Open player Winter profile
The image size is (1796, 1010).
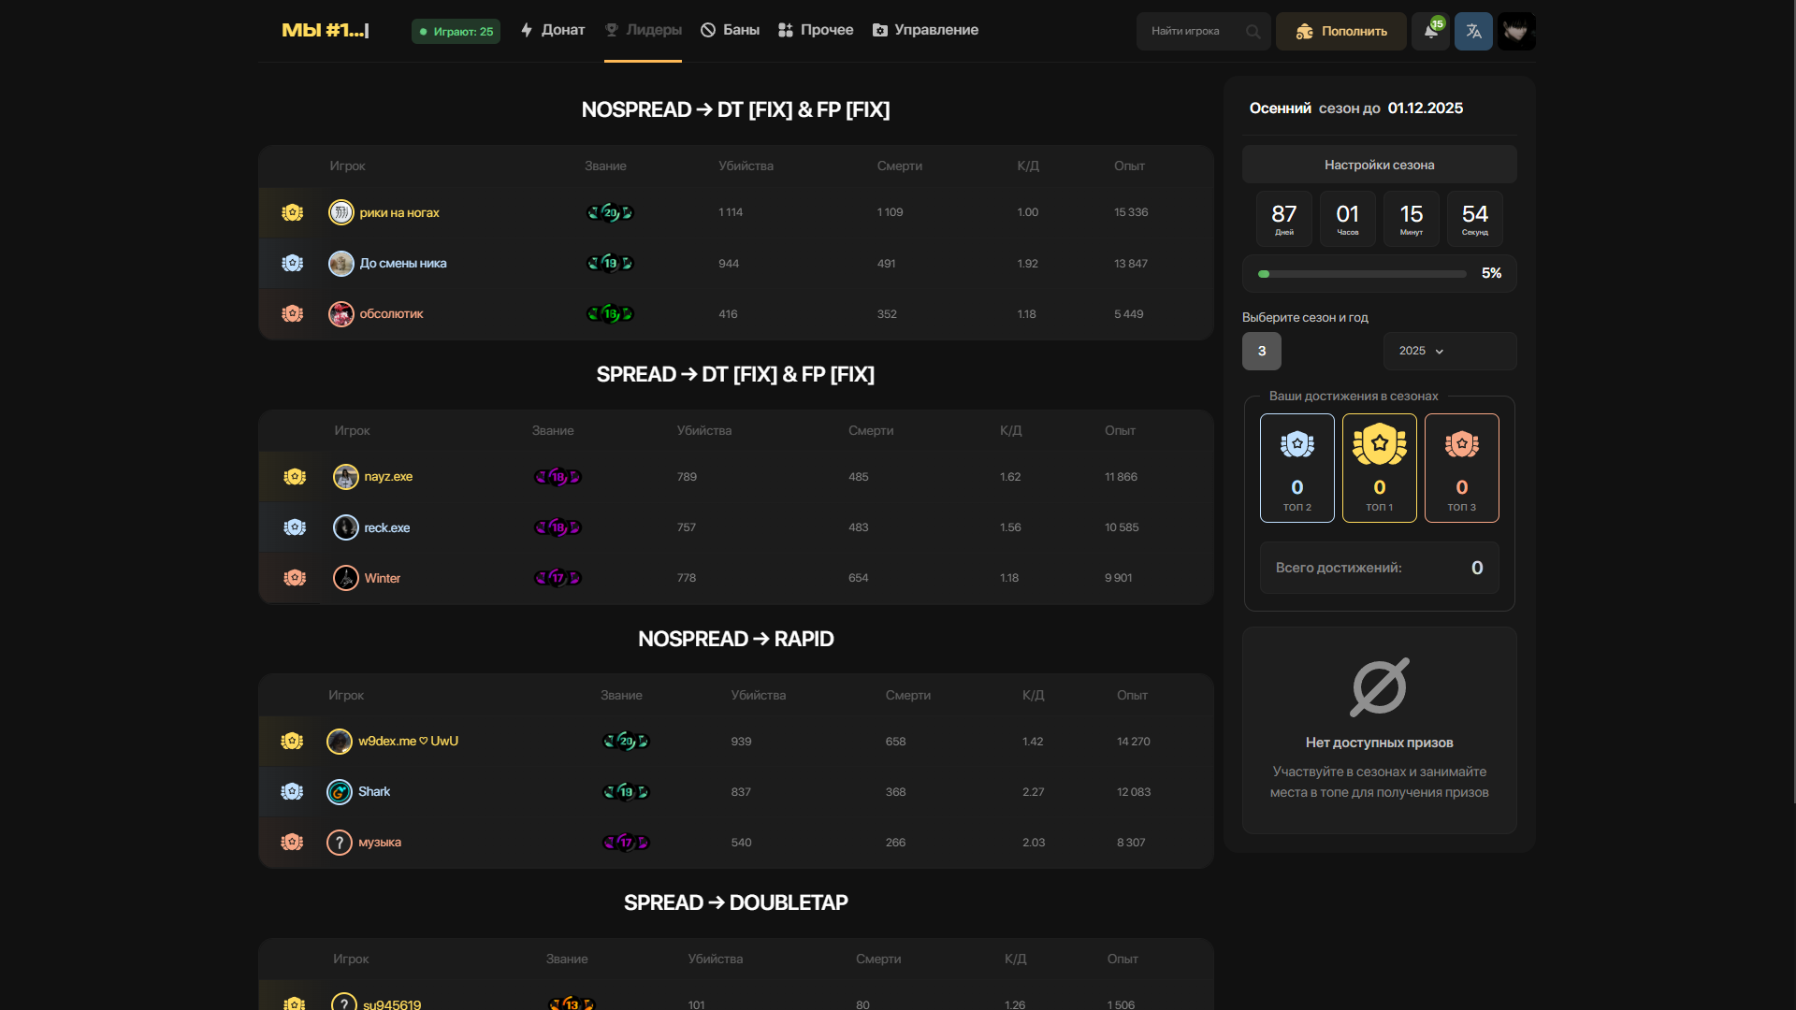coord(383,578)
